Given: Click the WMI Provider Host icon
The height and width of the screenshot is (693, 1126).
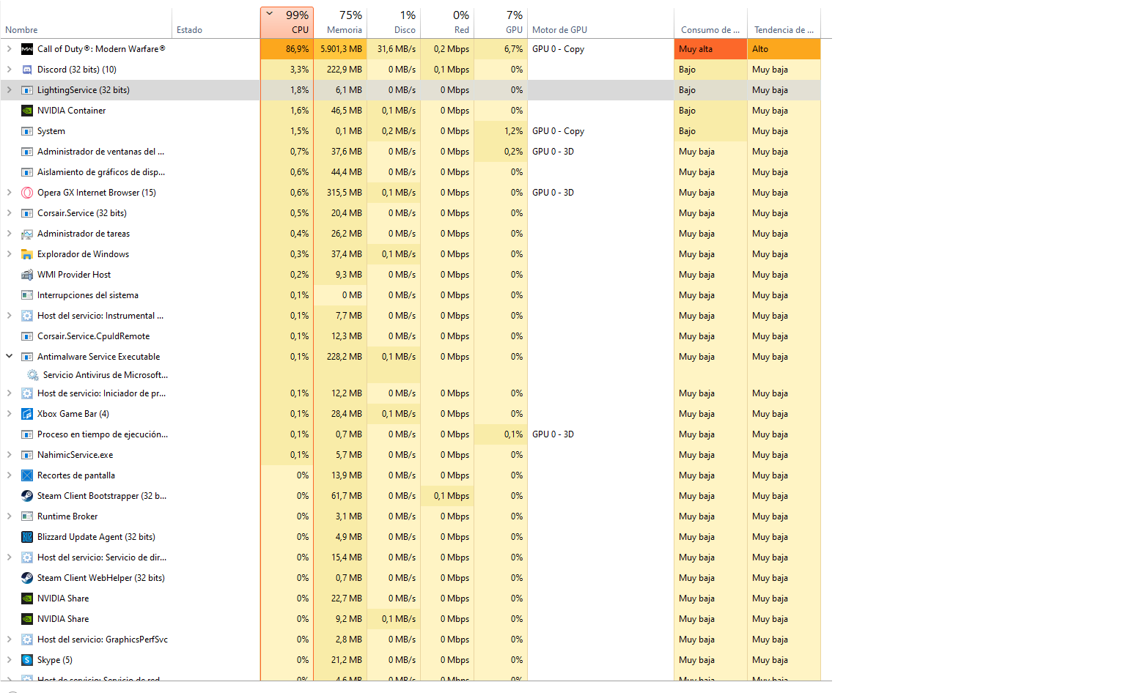Looking at the screenshot, I should point(27,275).
